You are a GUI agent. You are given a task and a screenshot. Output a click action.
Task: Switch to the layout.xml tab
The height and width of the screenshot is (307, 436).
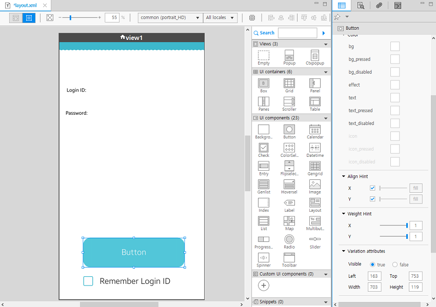(x=25, y=5)
